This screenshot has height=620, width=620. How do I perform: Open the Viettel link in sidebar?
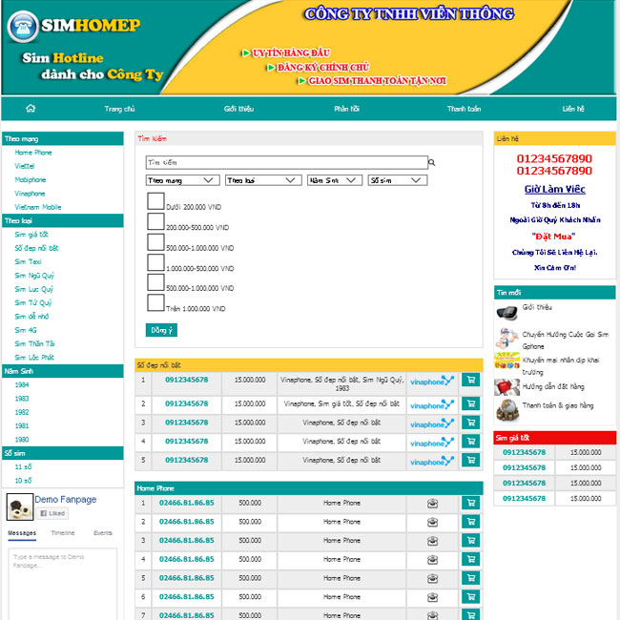25,166
